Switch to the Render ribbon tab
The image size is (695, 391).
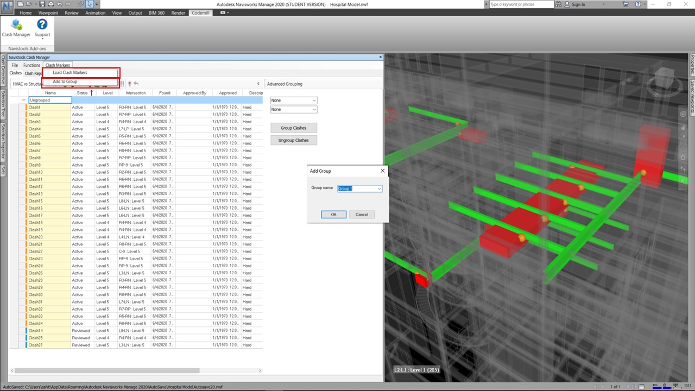(x=178, y=12)
